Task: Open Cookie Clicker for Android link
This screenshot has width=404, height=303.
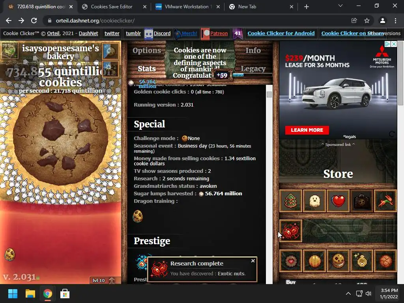Action: tap(281, 34)
